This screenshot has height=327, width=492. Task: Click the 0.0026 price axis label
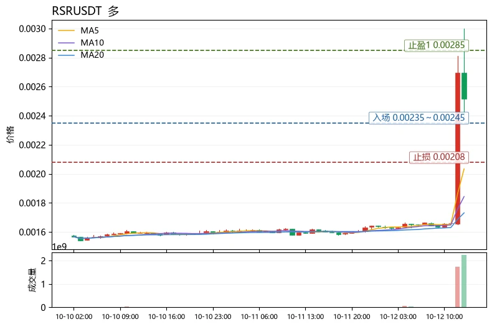pos(32,87)
